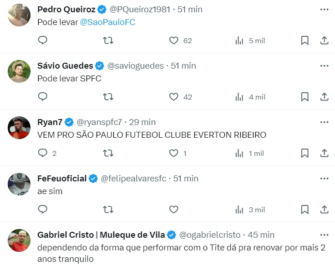Bookmark Sávio Guedes' tweet

305,97
